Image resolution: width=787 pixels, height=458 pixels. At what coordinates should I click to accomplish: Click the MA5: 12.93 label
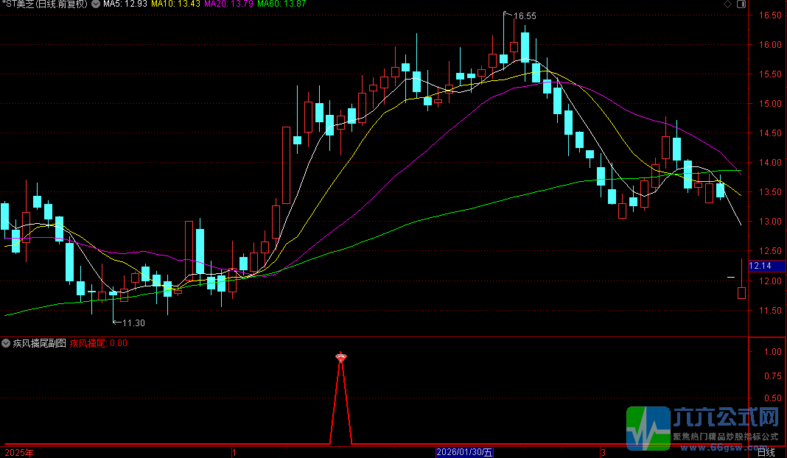tap(125, 4)
